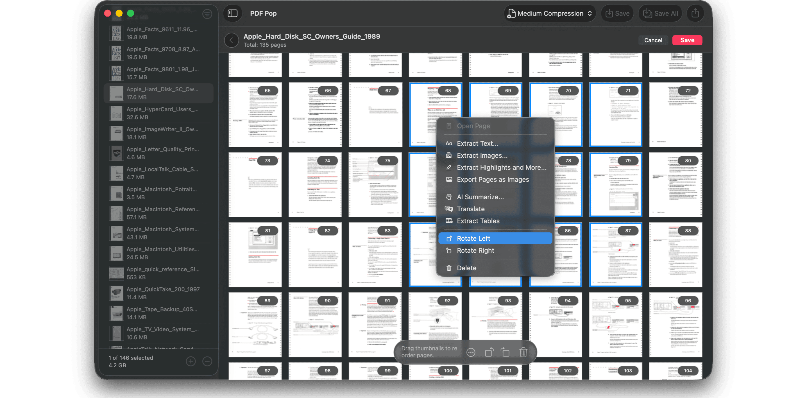The width and height of the screenshot is (807, 398).
Task: Click the back chevron beside the document title
Action: coord(231,40)
